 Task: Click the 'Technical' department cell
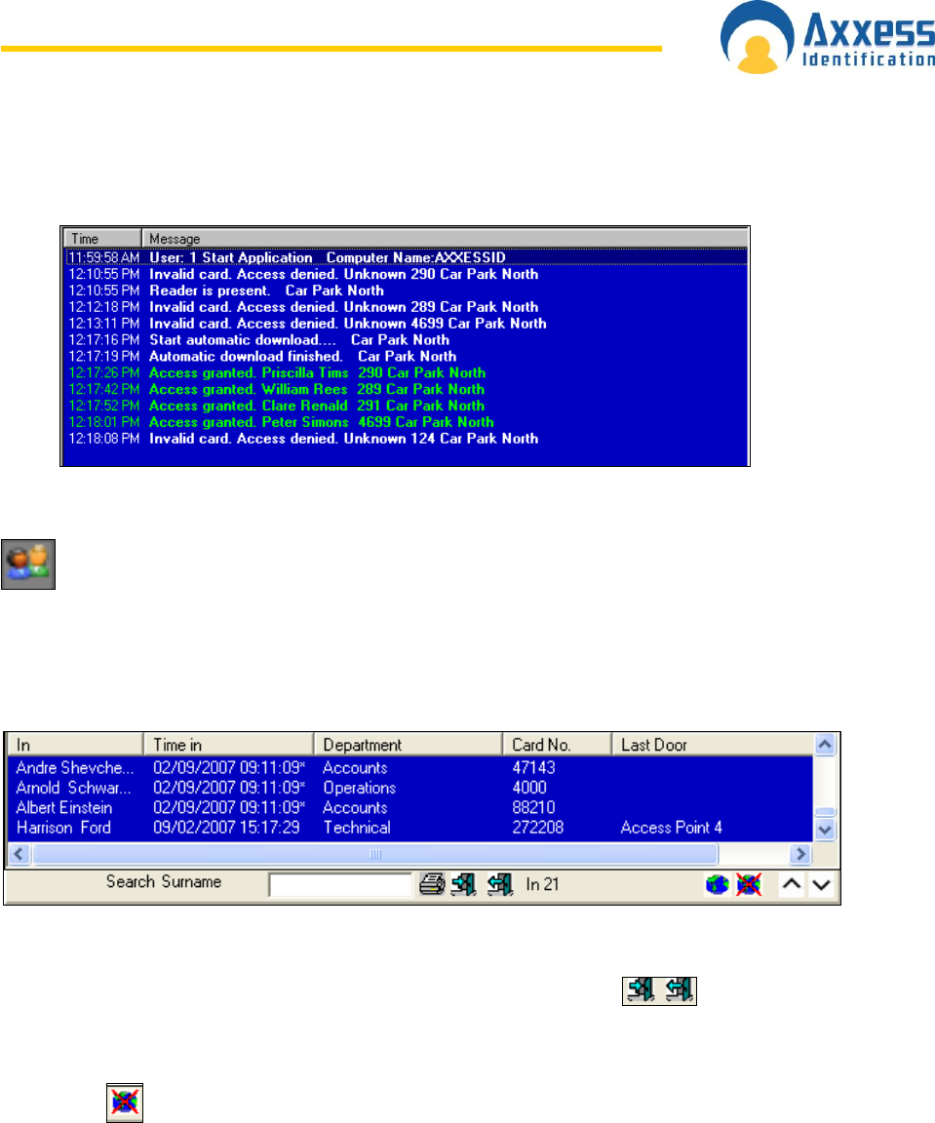(x=357, y=828)
